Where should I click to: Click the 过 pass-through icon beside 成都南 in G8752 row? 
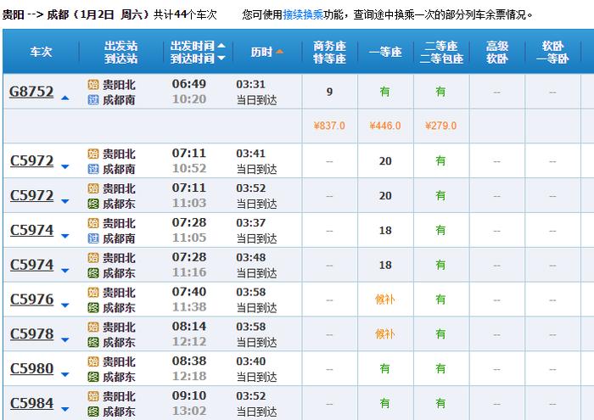[x=93, y=99]
